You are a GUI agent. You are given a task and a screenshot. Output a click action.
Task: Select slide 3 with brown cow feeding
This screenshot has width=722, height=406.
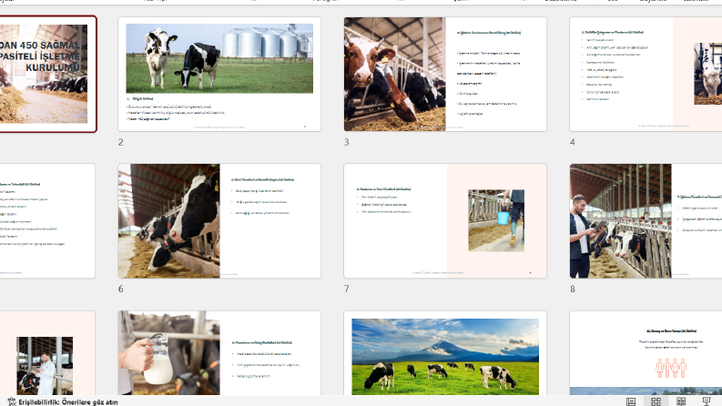(445, 74)
